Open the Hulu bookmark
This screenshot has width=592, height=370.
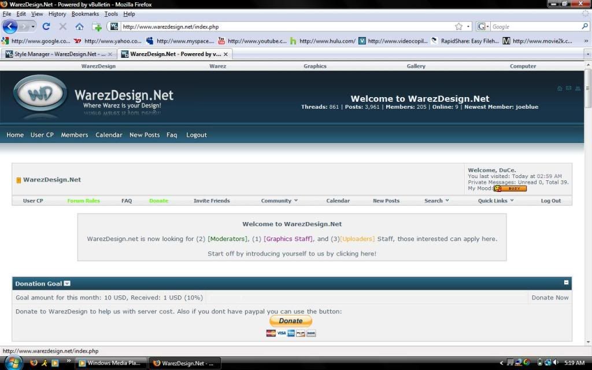pyautogui.click(x=323, y=41)
